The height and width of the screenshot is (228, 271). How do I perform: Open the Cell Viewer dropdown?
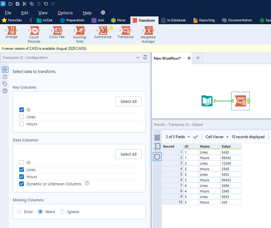click(x=217, y=137)
